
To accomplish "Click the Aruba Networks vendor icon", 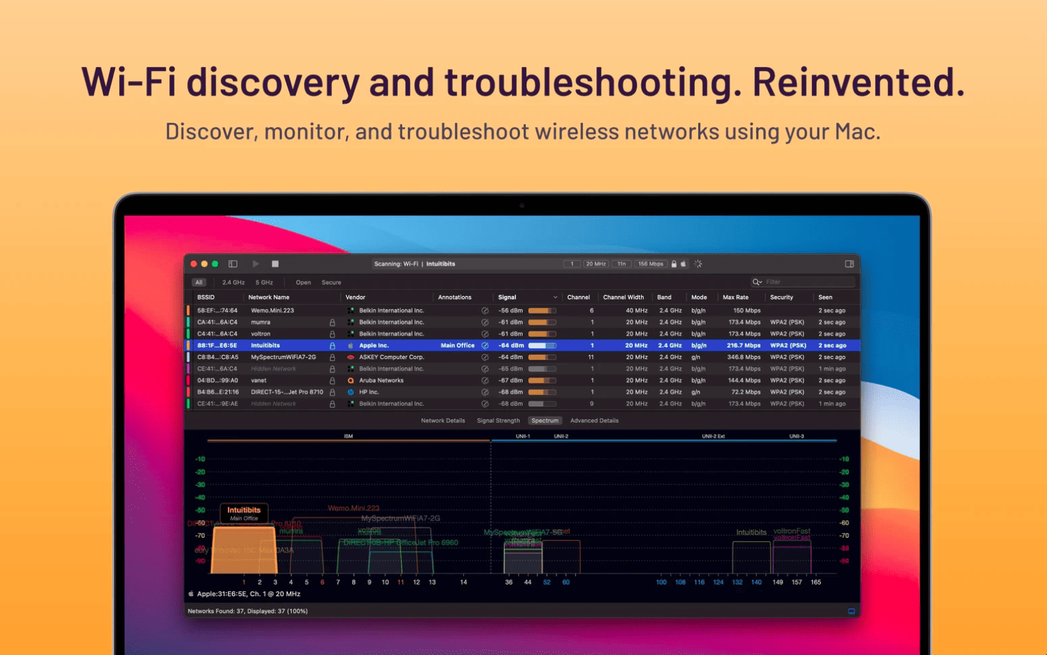I will (x=351, y=380).
